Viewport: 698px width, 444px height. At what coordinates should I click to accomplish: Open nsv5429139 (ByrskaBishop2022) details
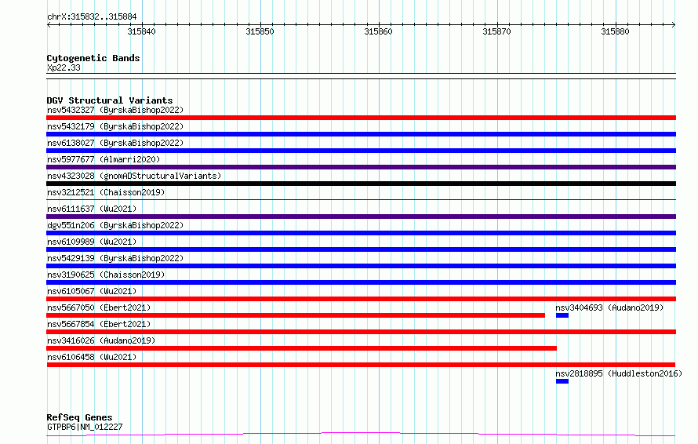click(x=115, y=258)
